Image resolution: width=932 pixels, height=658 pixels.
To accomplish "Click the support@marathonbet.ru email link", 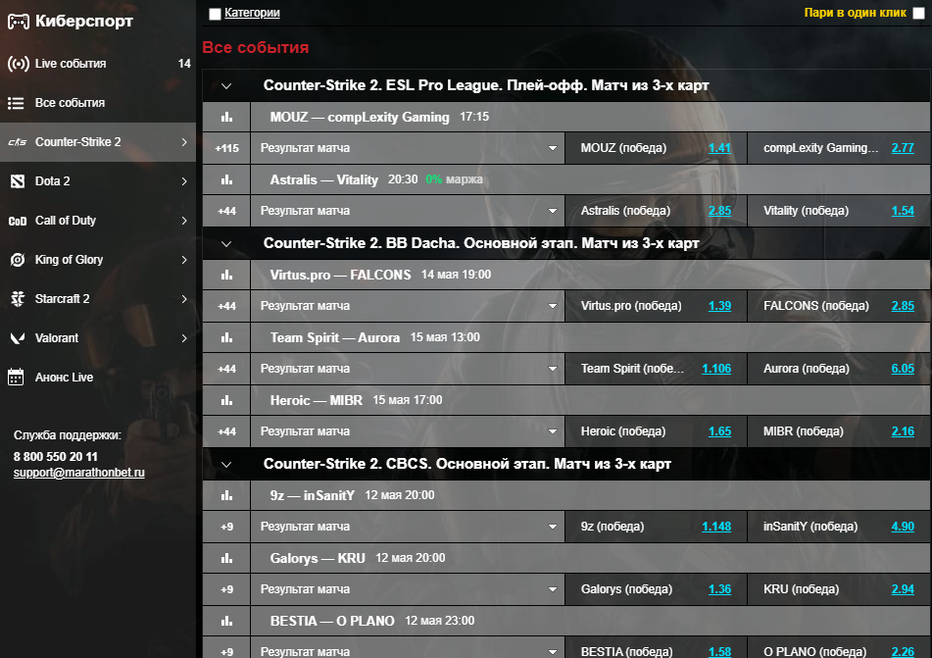I will tap(79, 473).
